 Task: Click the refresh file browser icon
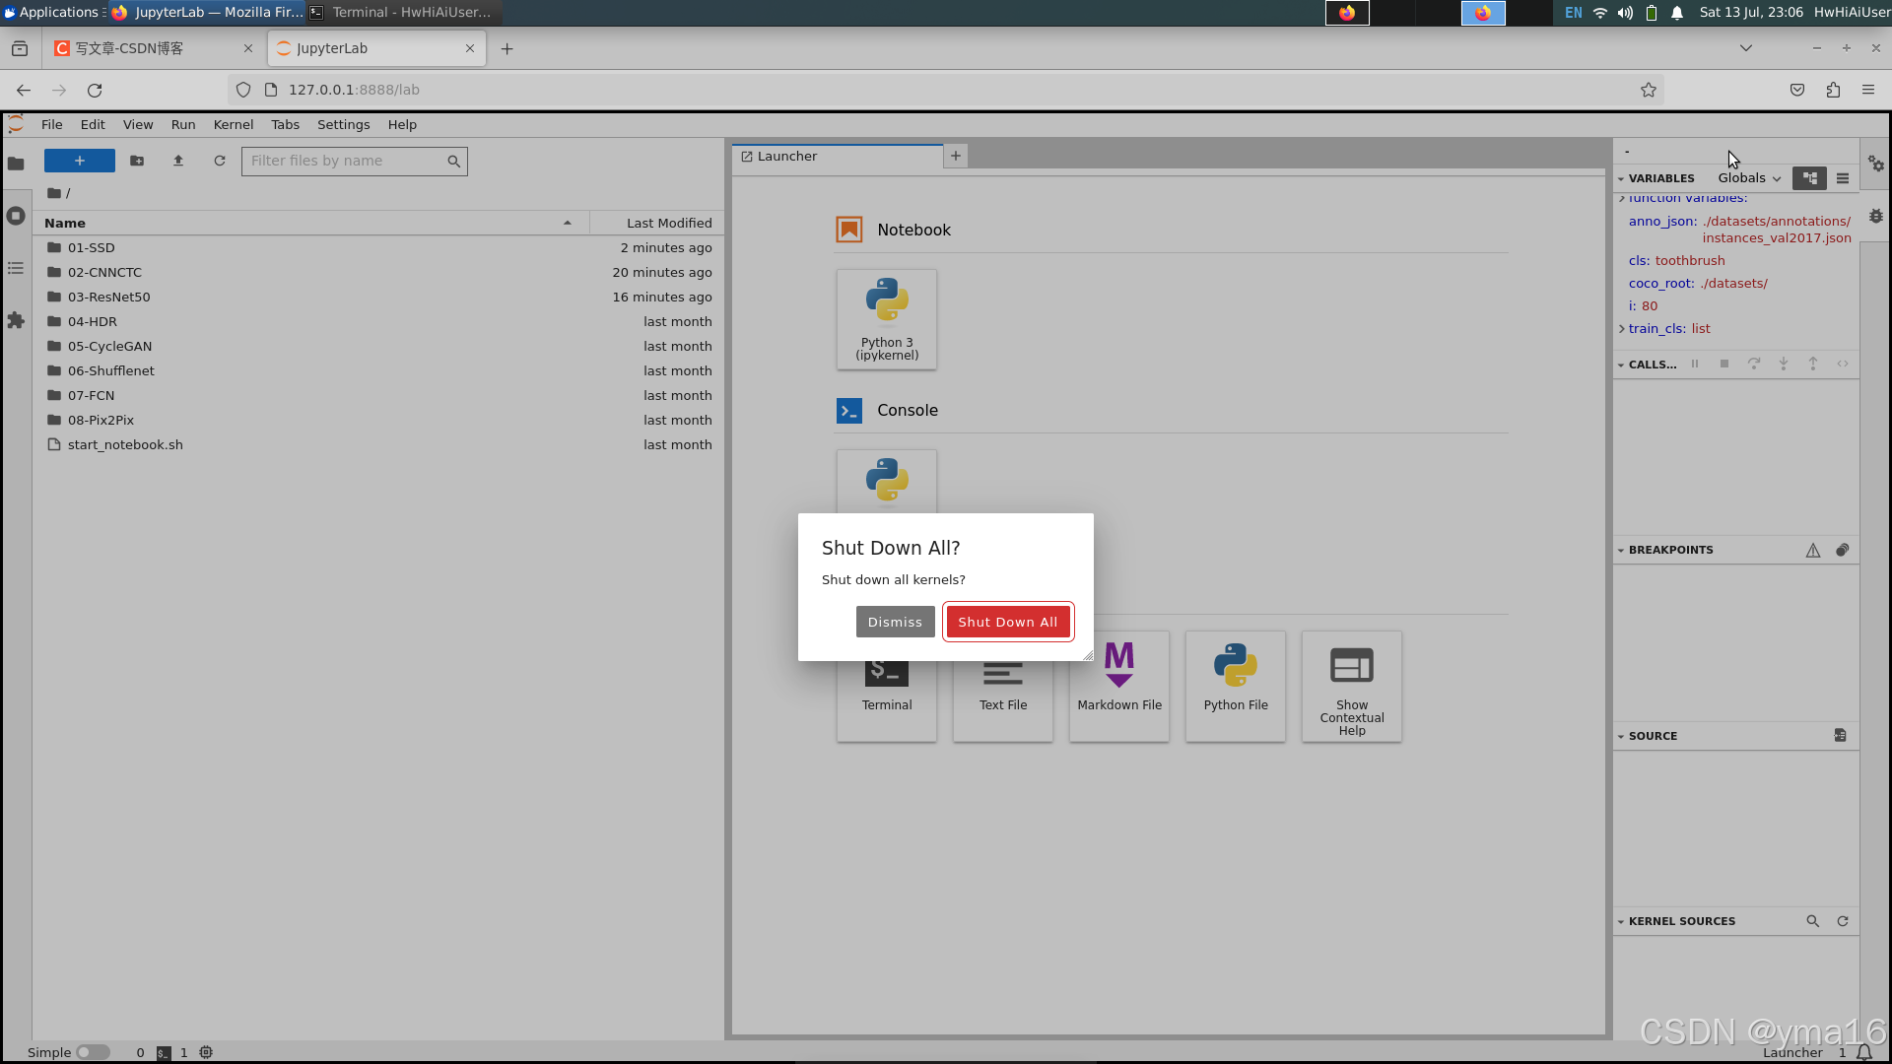click(x=220, y=160)
